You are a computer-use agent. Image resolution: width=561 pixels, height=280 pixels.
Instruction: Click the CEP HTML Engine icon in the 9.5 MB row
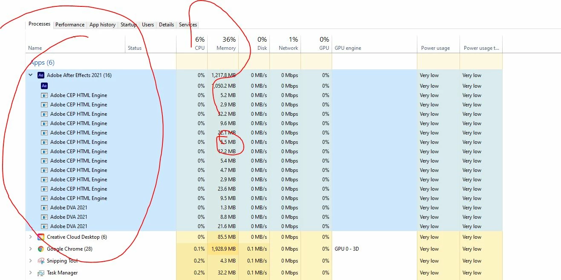pos(44,198)
